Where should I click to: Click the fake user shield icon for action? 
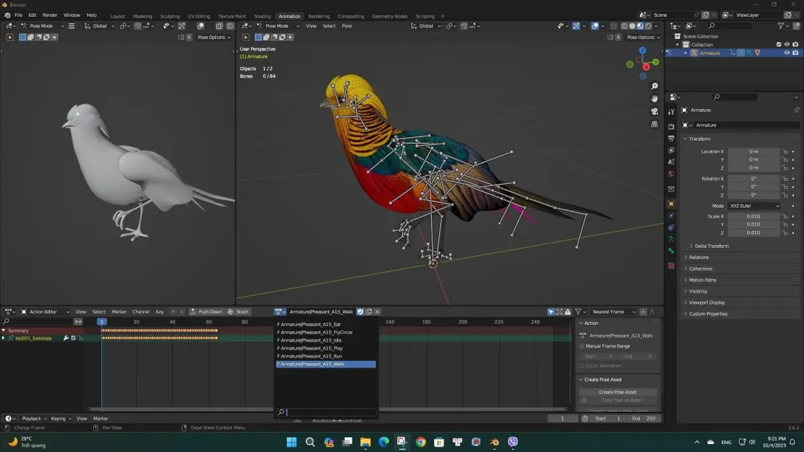[360, 311]
